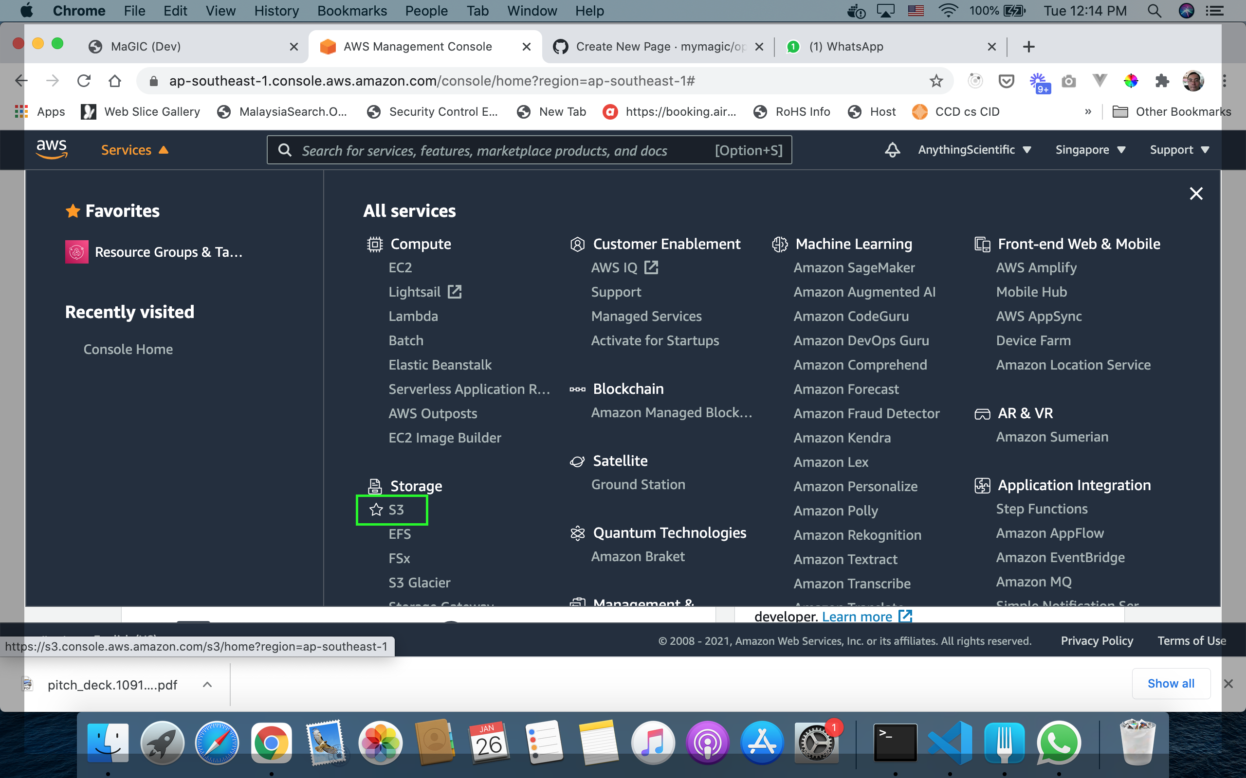Bookmark this page with the star
1246x778 pixels.
click(x=936, y=81)
